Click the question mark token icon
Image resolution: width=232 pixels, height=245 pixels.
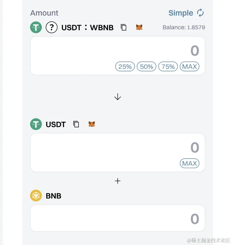coord(51,28)
